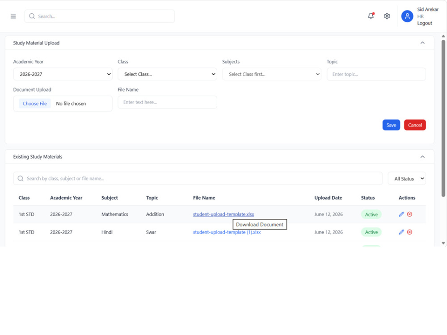This screenshot has width=447, height=335.
Task: Click the No file chosen text
Action: click(x=71, y=104)
